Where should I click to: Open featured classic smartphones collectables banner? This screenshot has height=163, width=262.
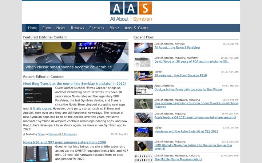tap(76, 57)
